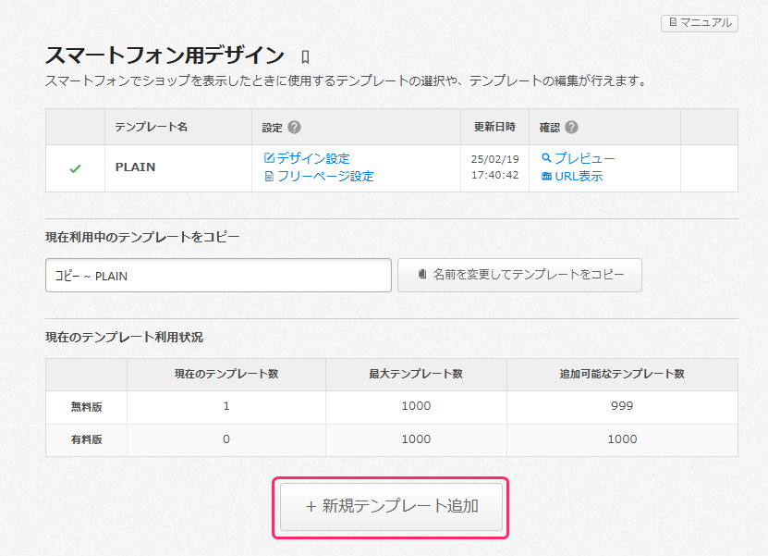Image resolution: width=768 pixels, height=556 pixels.
Task: Click the 更新日時 column header
Action: click(494, 127)
